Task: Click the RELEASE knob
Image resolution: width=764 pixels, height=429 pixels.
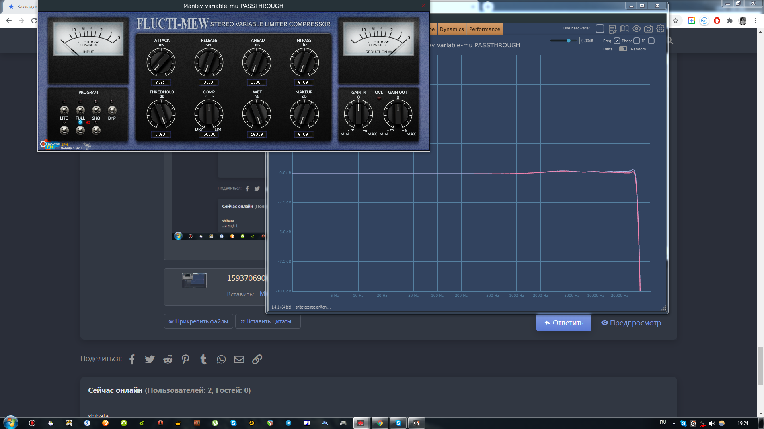Action: tap(209, 62)
